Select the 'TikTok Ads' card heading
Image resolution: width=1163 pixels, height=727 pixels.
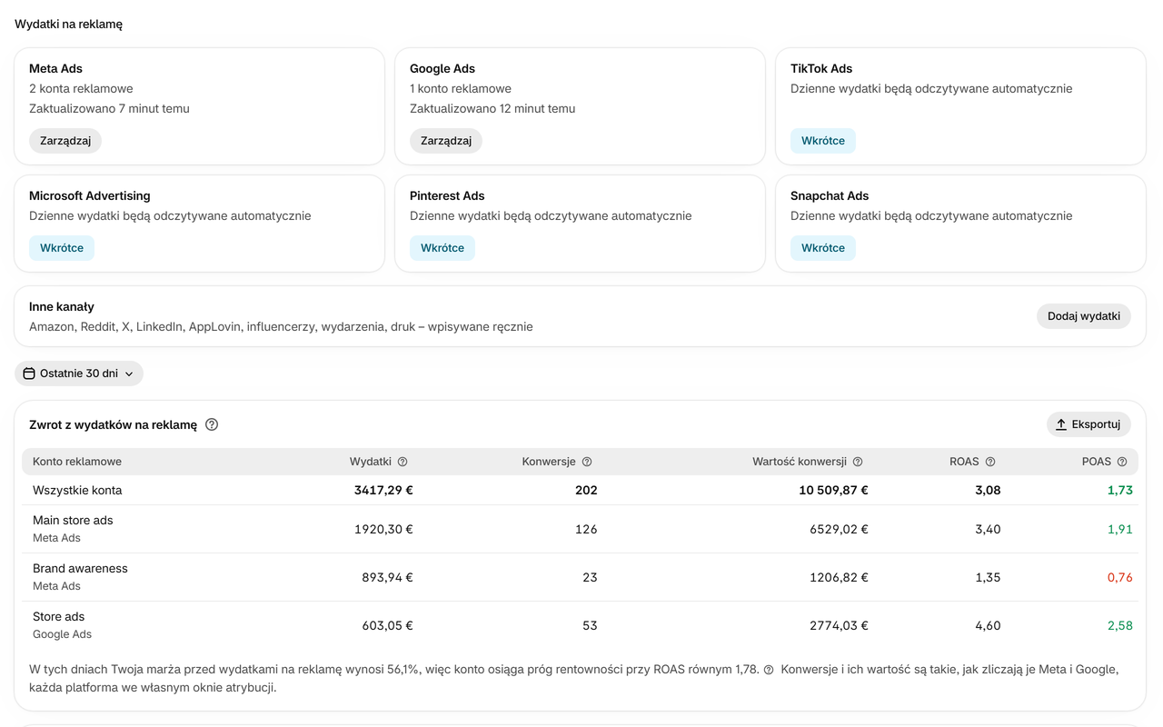pyautogui.click(x=821, y=68)
